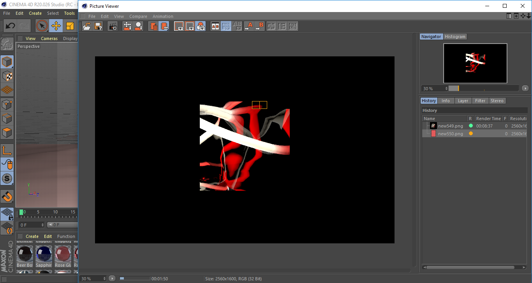This screenshot has width=532, height=283.
Task: Open the Cameras viewport menu
Action: 49,38
